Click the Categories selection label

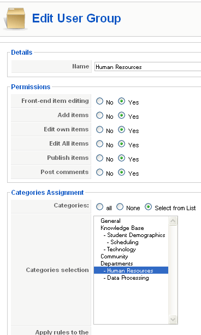point(57,270)
